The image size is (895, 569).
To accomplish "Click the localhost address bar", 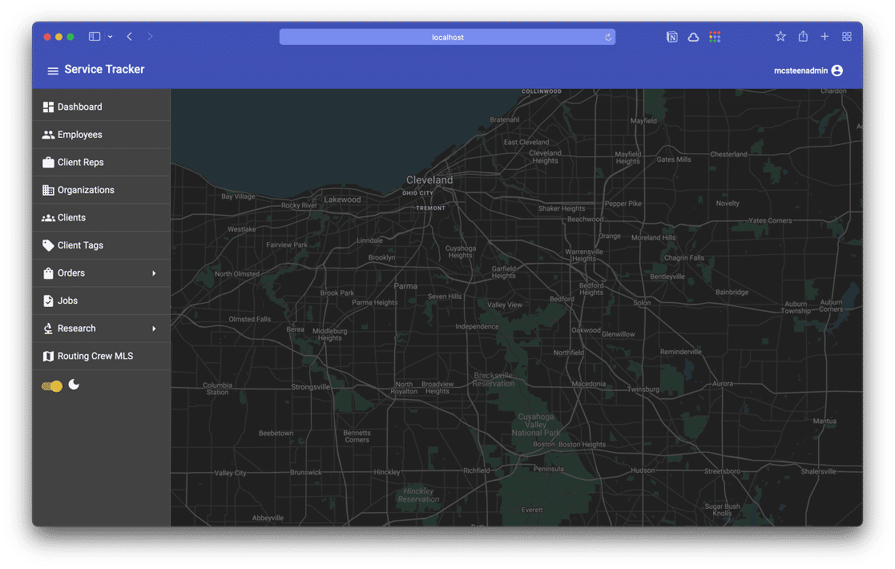I will (447, 37).
